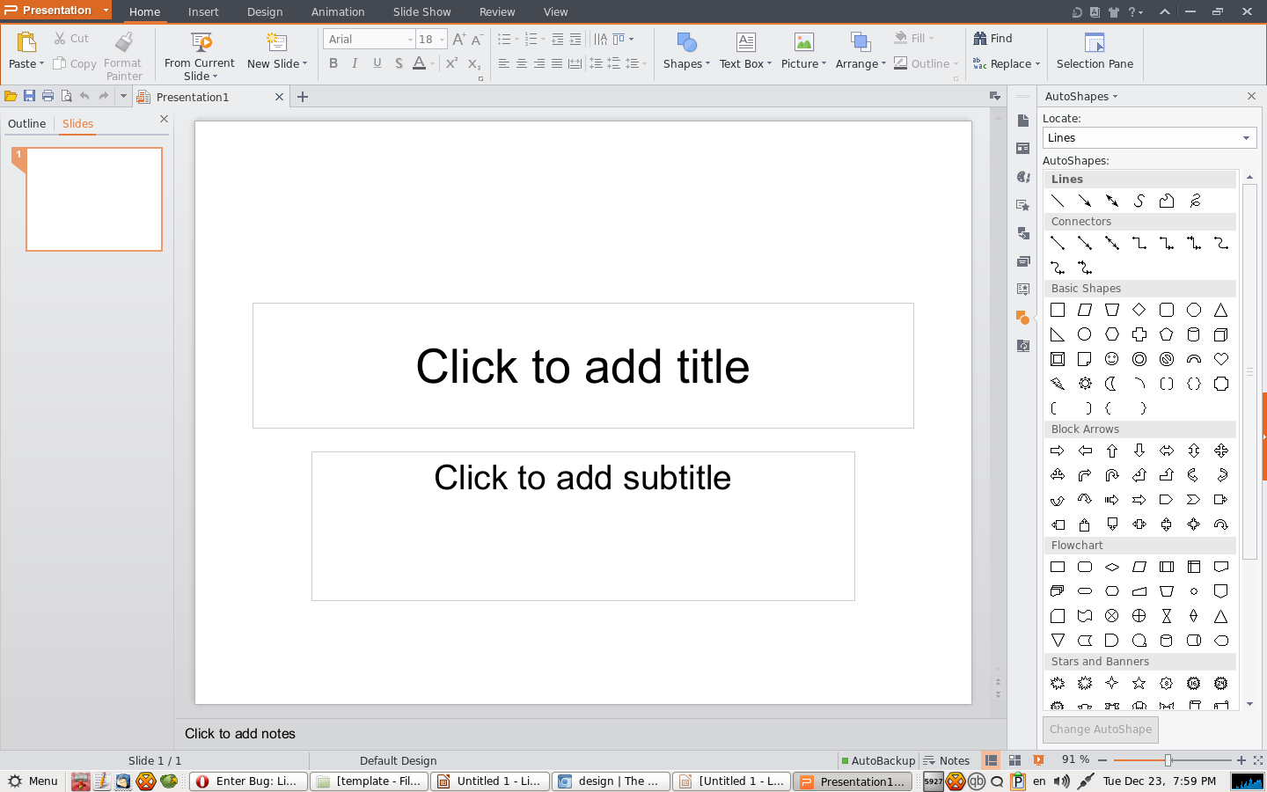The image size is (1267, 792).
Task: Open the font size dropdown
Action: coord(442,40)
